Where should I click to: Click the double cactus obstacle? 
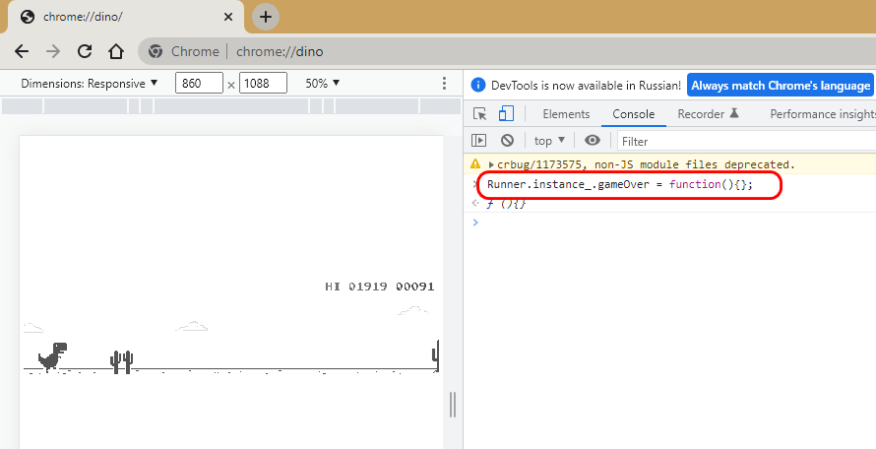121,362
